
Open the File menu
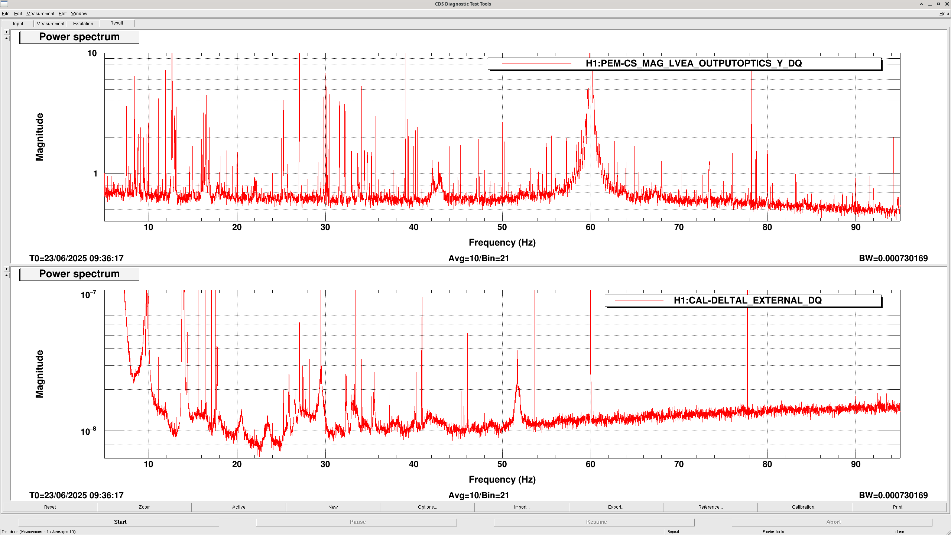[x=6, y=14]
